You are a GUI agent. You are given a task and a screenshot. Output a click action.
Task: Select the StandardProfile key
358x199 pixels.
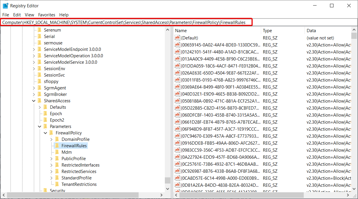76,178
